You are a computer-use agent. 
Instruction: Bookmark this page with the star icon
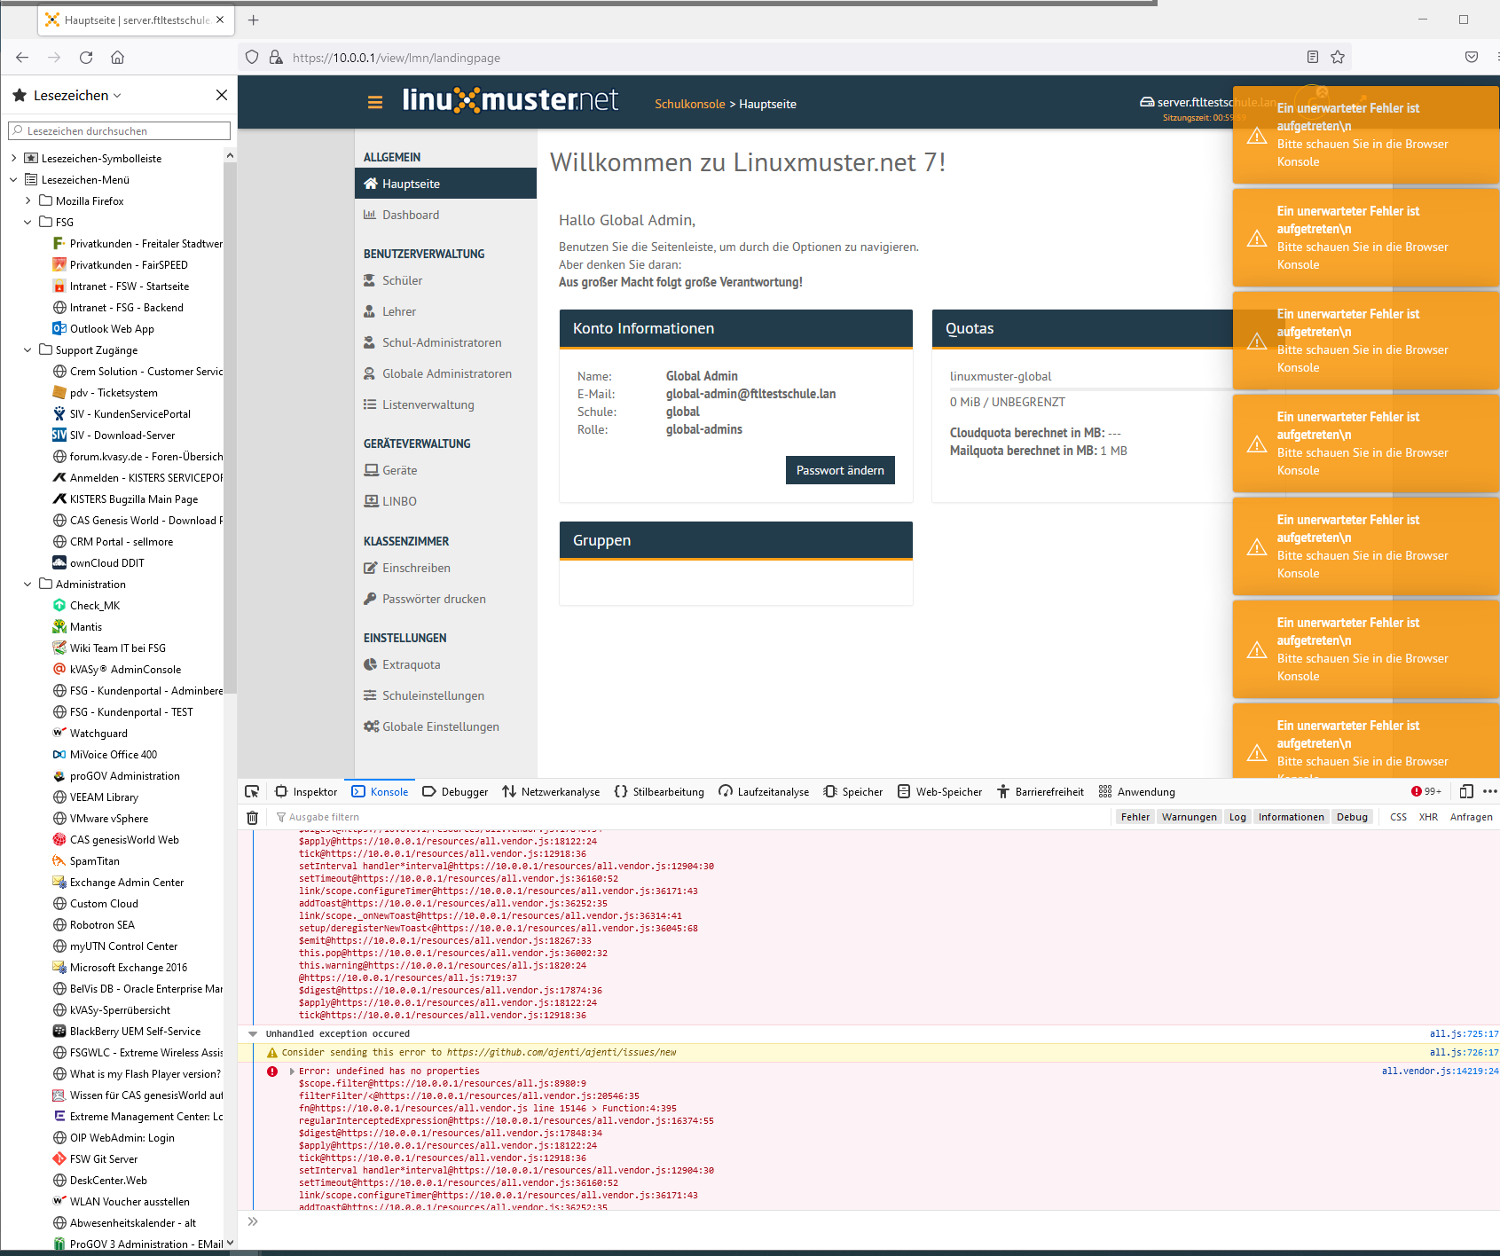[1338, 58]
